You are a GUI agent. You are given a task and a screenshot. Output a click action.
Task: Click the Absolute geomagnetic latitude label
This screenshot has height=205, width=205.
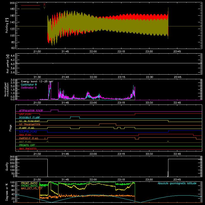click(x=177, y=183)
